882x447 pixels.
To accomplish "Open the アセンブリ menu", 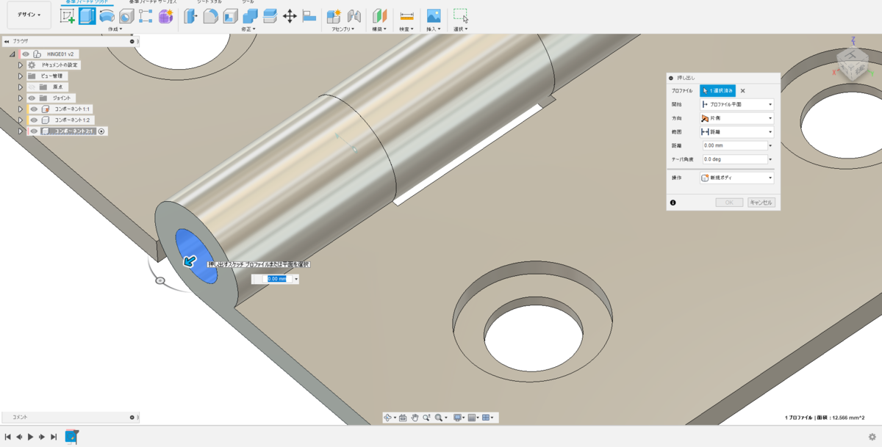I will tap(343, 29).
